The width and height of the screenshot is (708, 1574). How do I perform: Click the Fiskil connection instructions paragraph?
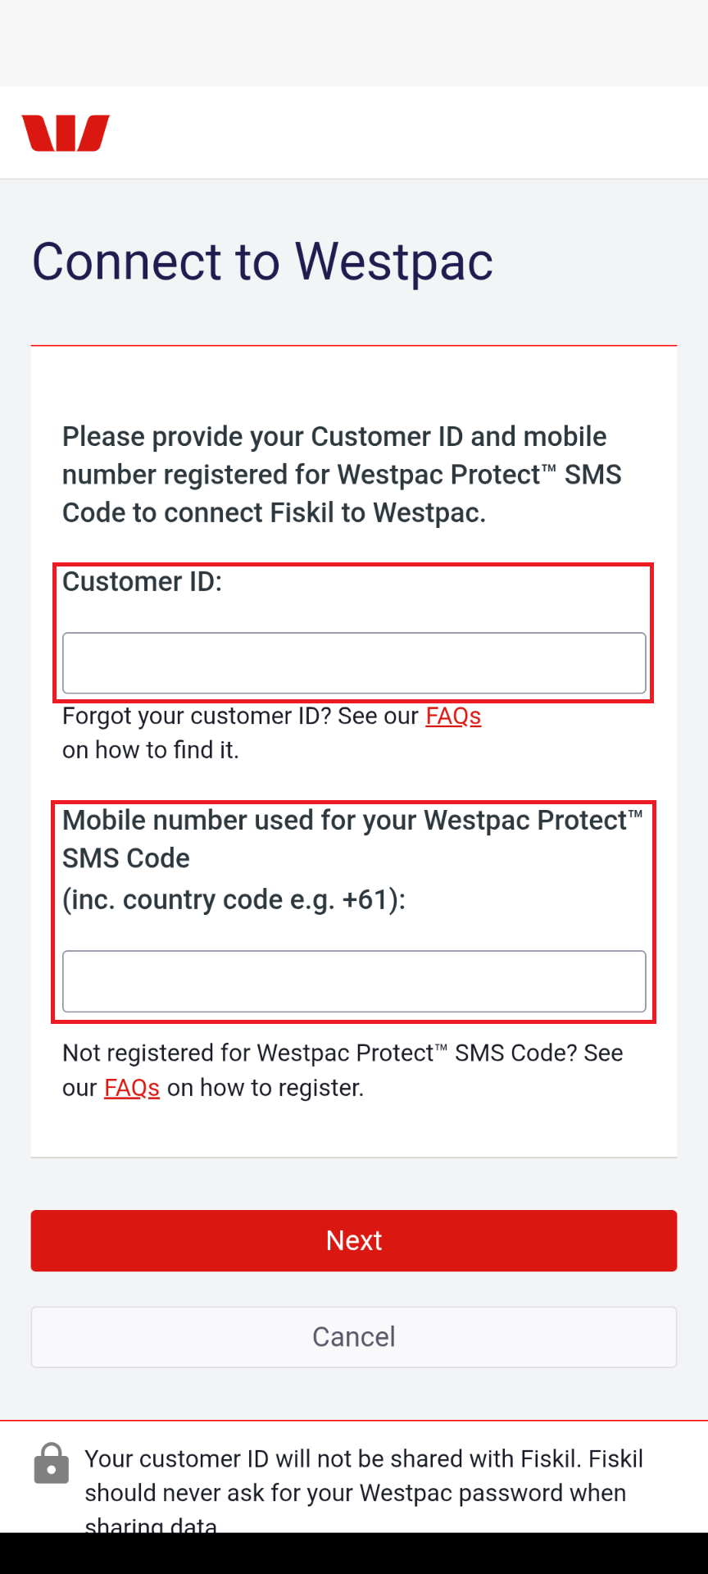coord(341,474)
